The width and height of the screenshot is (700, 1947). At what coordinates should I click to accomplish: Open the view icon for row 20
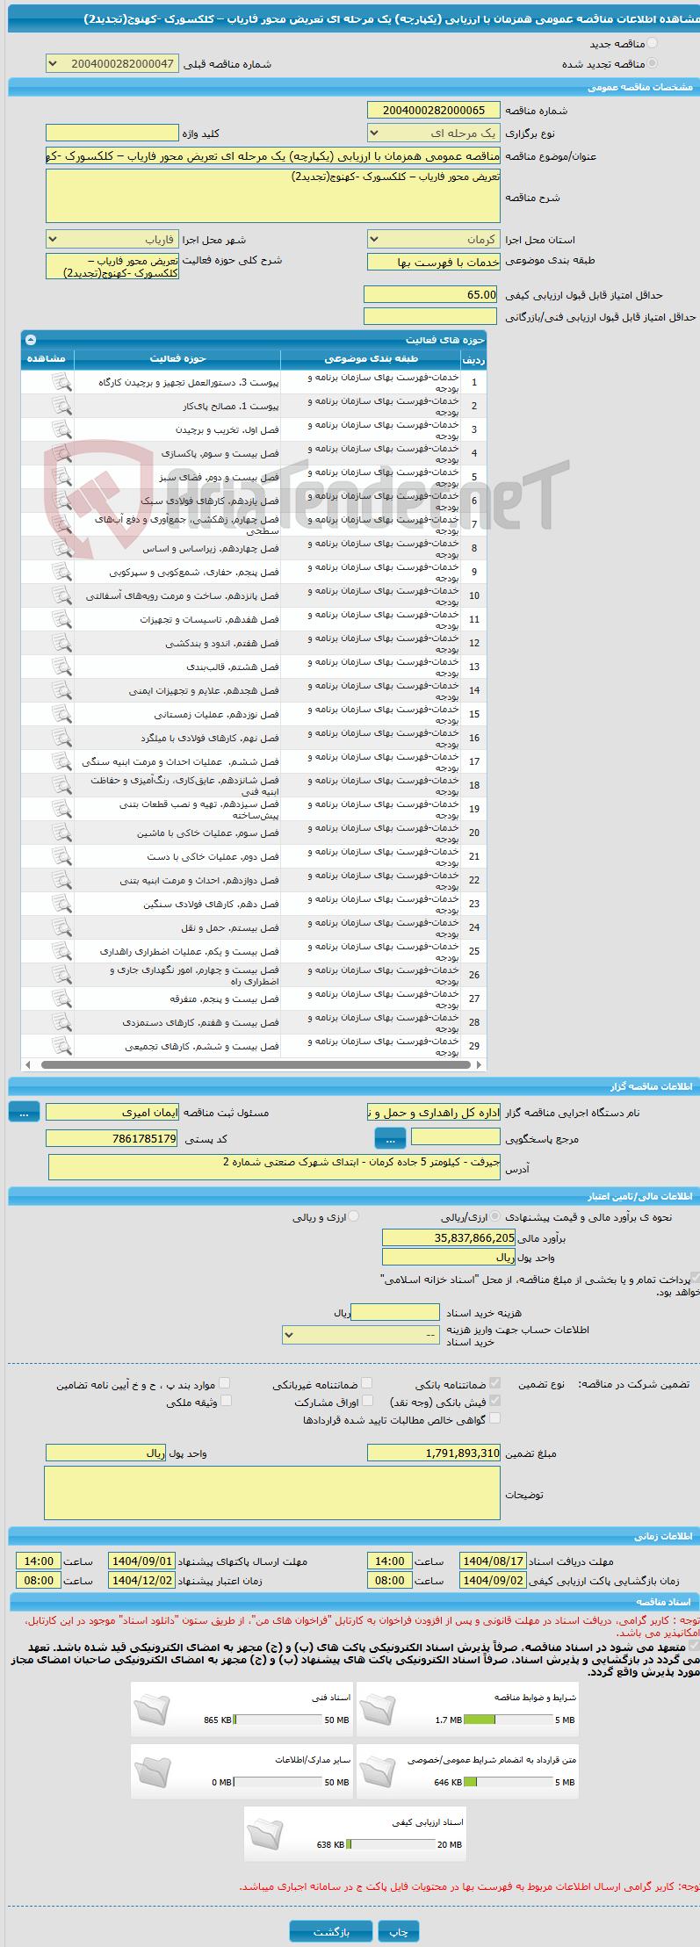pos(61,833)
